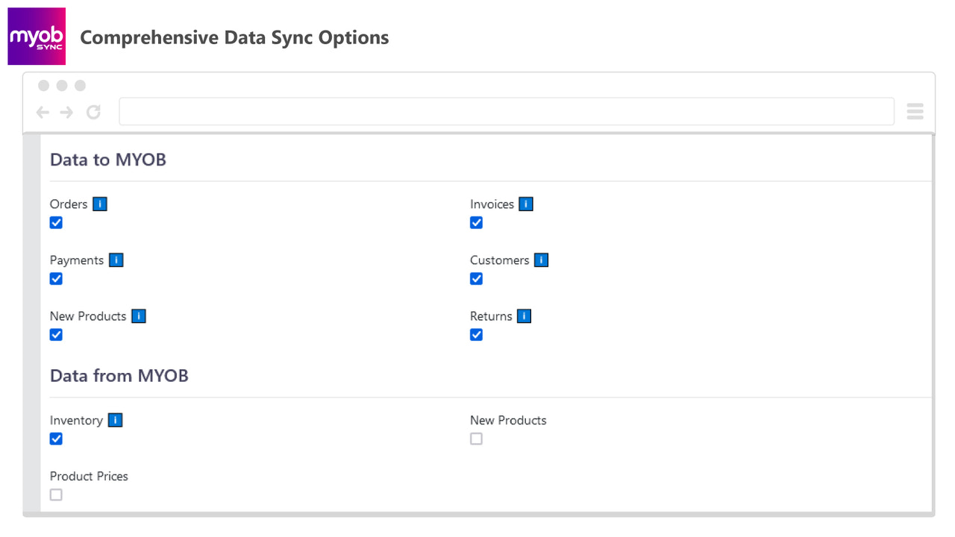Click the back navigation arrow
The image size is (955, 537).
(43, 111)
